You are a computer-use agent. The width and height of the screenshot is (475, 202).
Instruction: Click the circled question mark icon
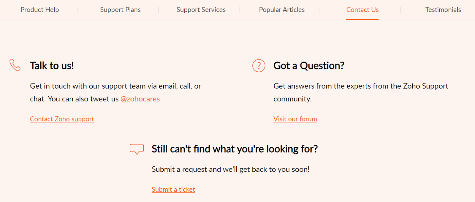(x=259, y=66)
